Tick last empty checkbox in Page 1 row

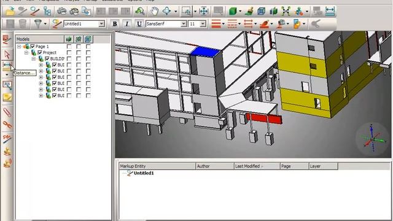click(88, 47)
